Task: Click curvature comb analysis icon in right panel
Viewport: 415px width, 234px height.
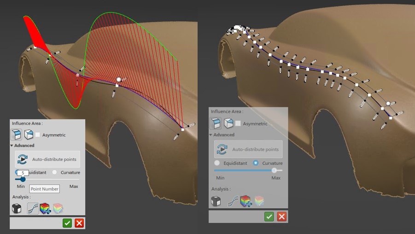Action: 233,201
